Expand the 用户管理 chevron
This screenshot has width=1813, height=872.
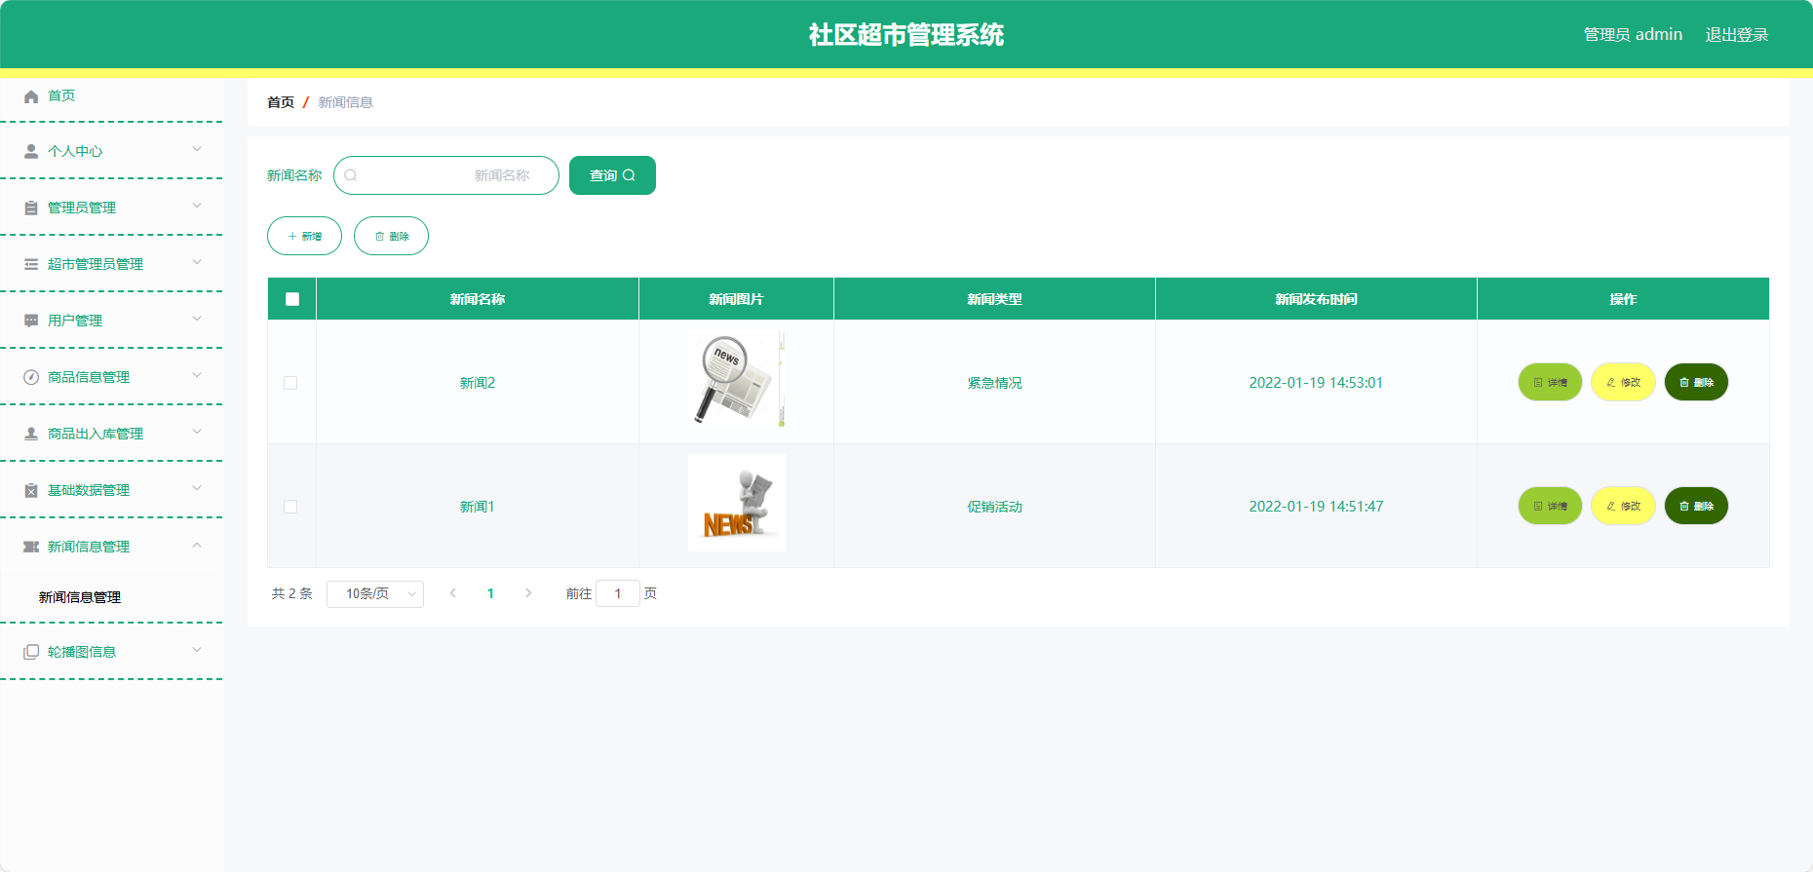(197, 319)
